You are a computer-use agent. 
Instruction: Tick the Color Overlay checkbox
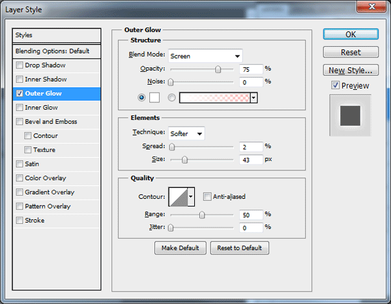pyautogui.click(x=19, y=178)
